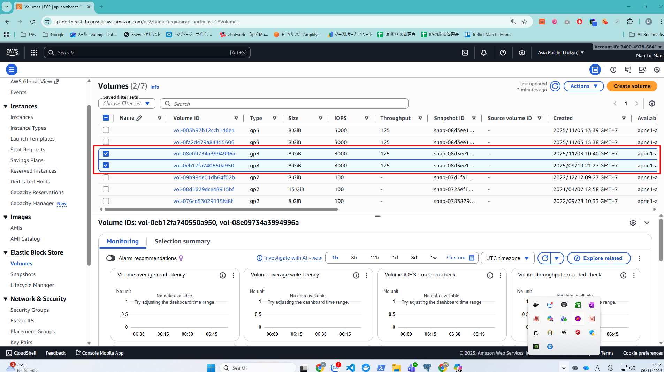664x372 pixels.
Task: Edit the Name column pencil icon
Action: click(x=139, y=118)
